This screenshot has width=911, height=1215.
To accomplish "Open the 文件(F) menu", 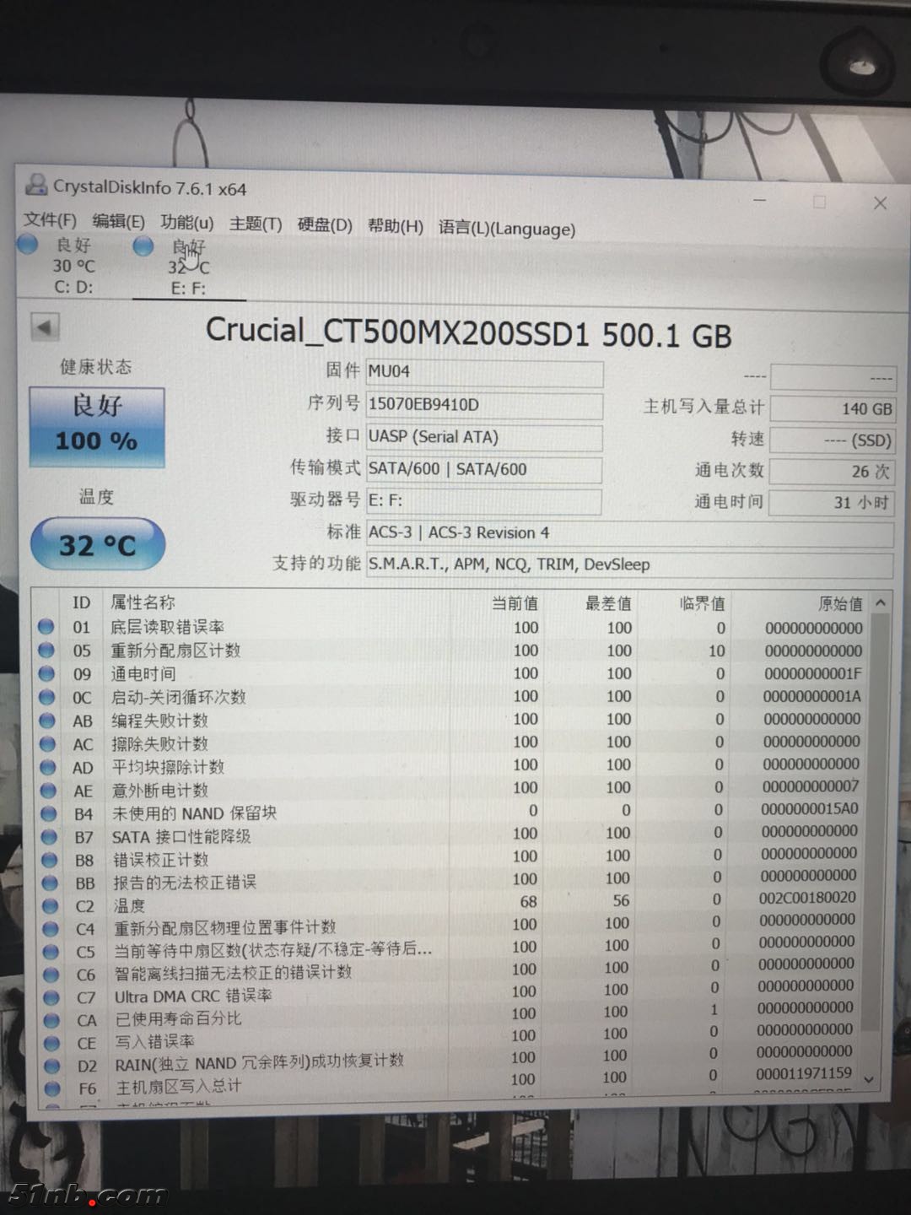I will [50, 220].
